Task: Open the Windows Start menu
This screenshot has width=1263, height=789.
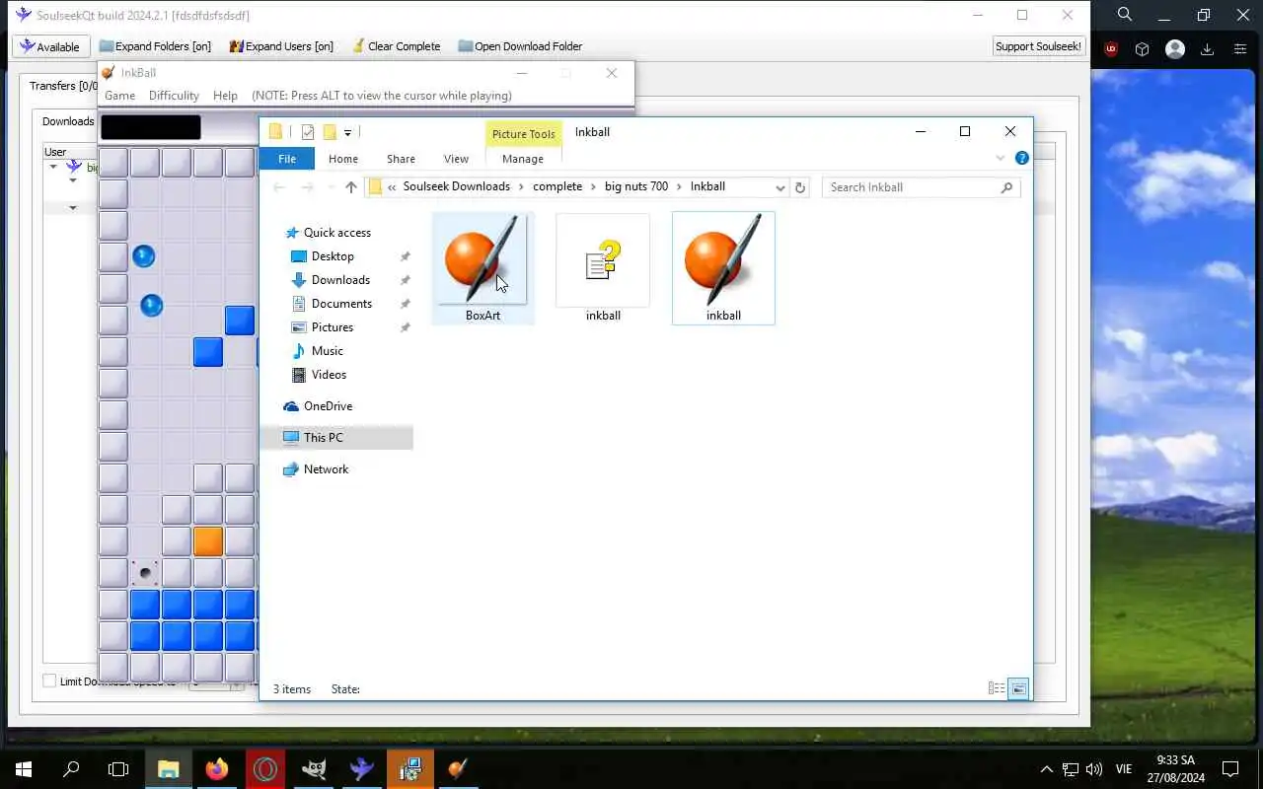Action: point(24,769)
